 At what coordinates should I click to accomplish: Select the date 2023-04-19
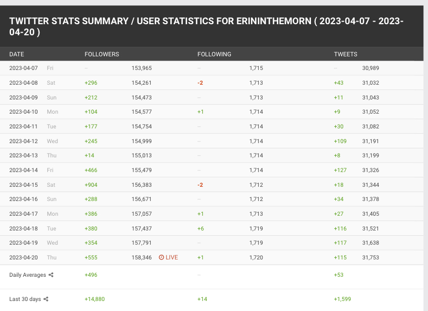coord(24,243)
